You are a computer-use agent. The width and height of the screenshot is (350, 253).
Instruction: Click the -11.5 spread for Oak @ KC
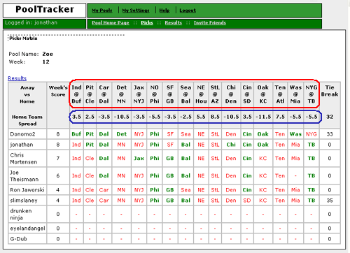coord(263,117)
